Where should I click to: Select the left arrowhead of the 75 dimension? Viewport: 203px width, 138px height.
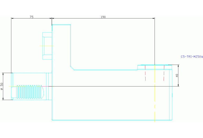12,18
